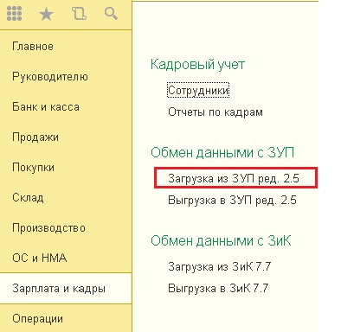Open Выгрузка в ЗиК 7.7
The image size is (341, 332).
point(218,288)
